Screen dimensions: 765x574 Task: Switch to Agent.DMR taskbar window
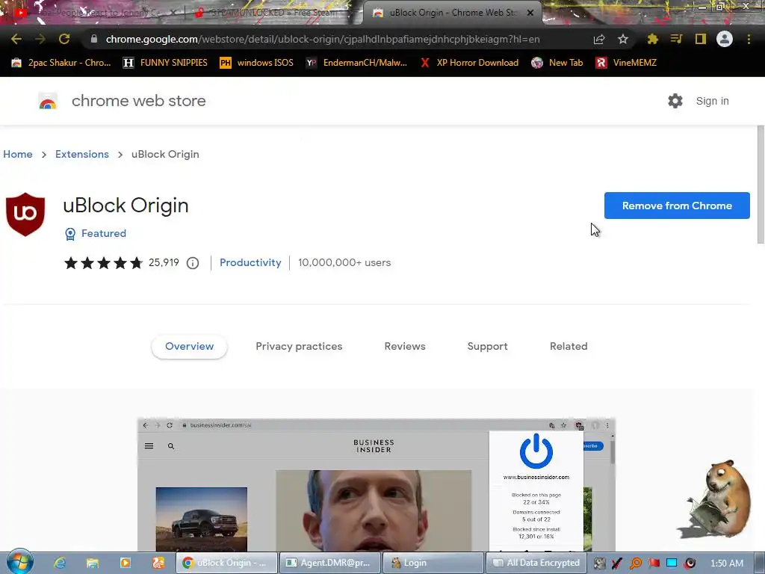click(329, 563)
